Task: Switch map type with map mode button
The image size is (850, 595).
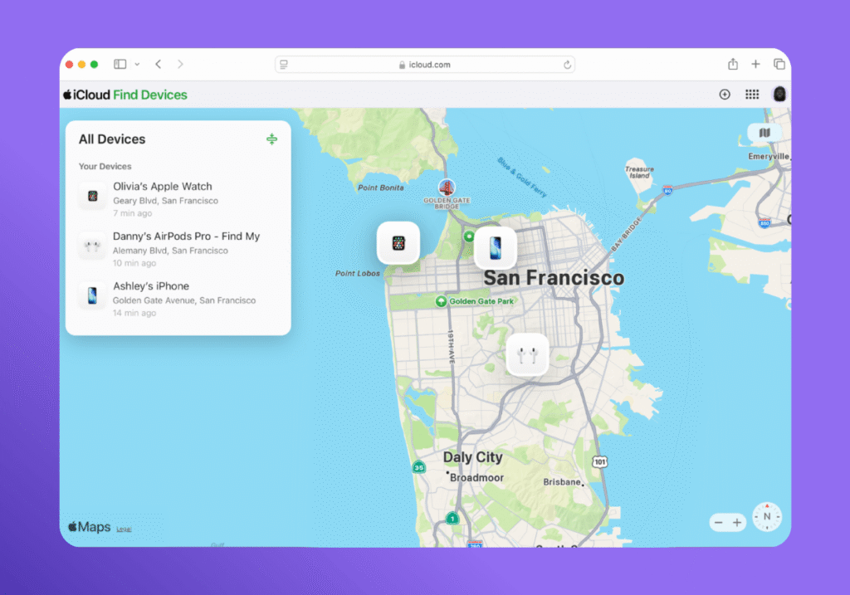Action: click(x=765, y=133)
